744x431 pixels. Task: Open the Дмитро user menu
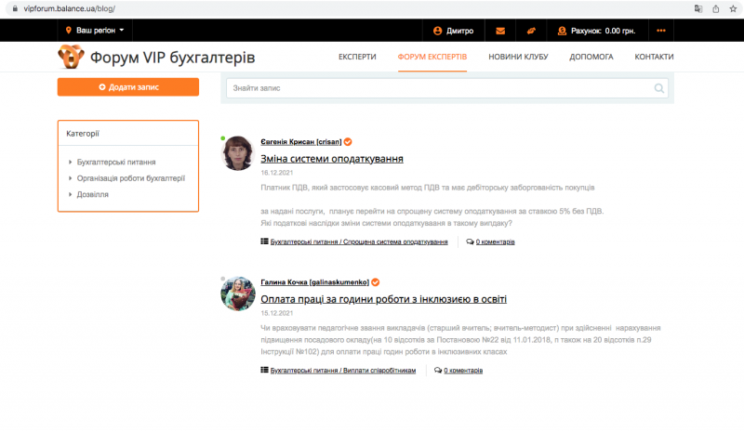pos(459,31)
